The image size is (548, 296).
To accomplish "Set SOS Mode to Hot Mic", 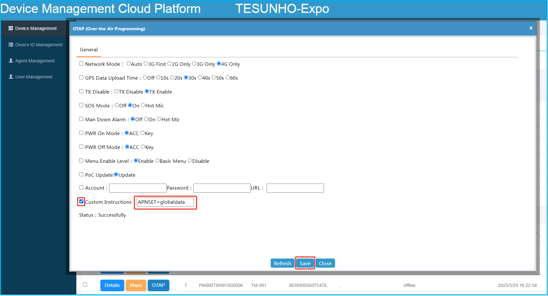I will pyautogui.click(x=143, y=105).
